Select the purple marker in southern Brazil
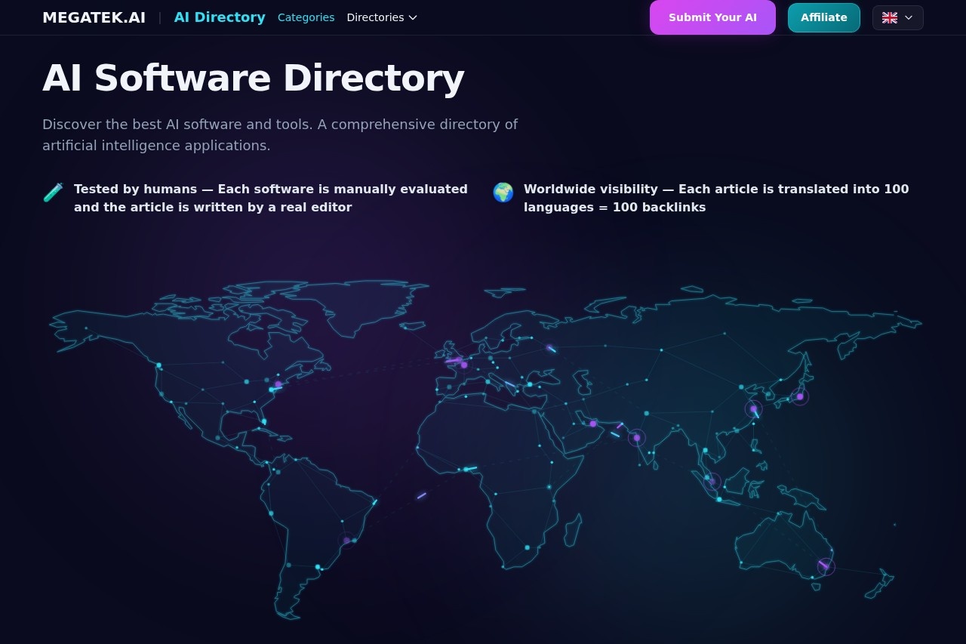The height and width of the screenshot is (644, 966). (x=346, y=541)
